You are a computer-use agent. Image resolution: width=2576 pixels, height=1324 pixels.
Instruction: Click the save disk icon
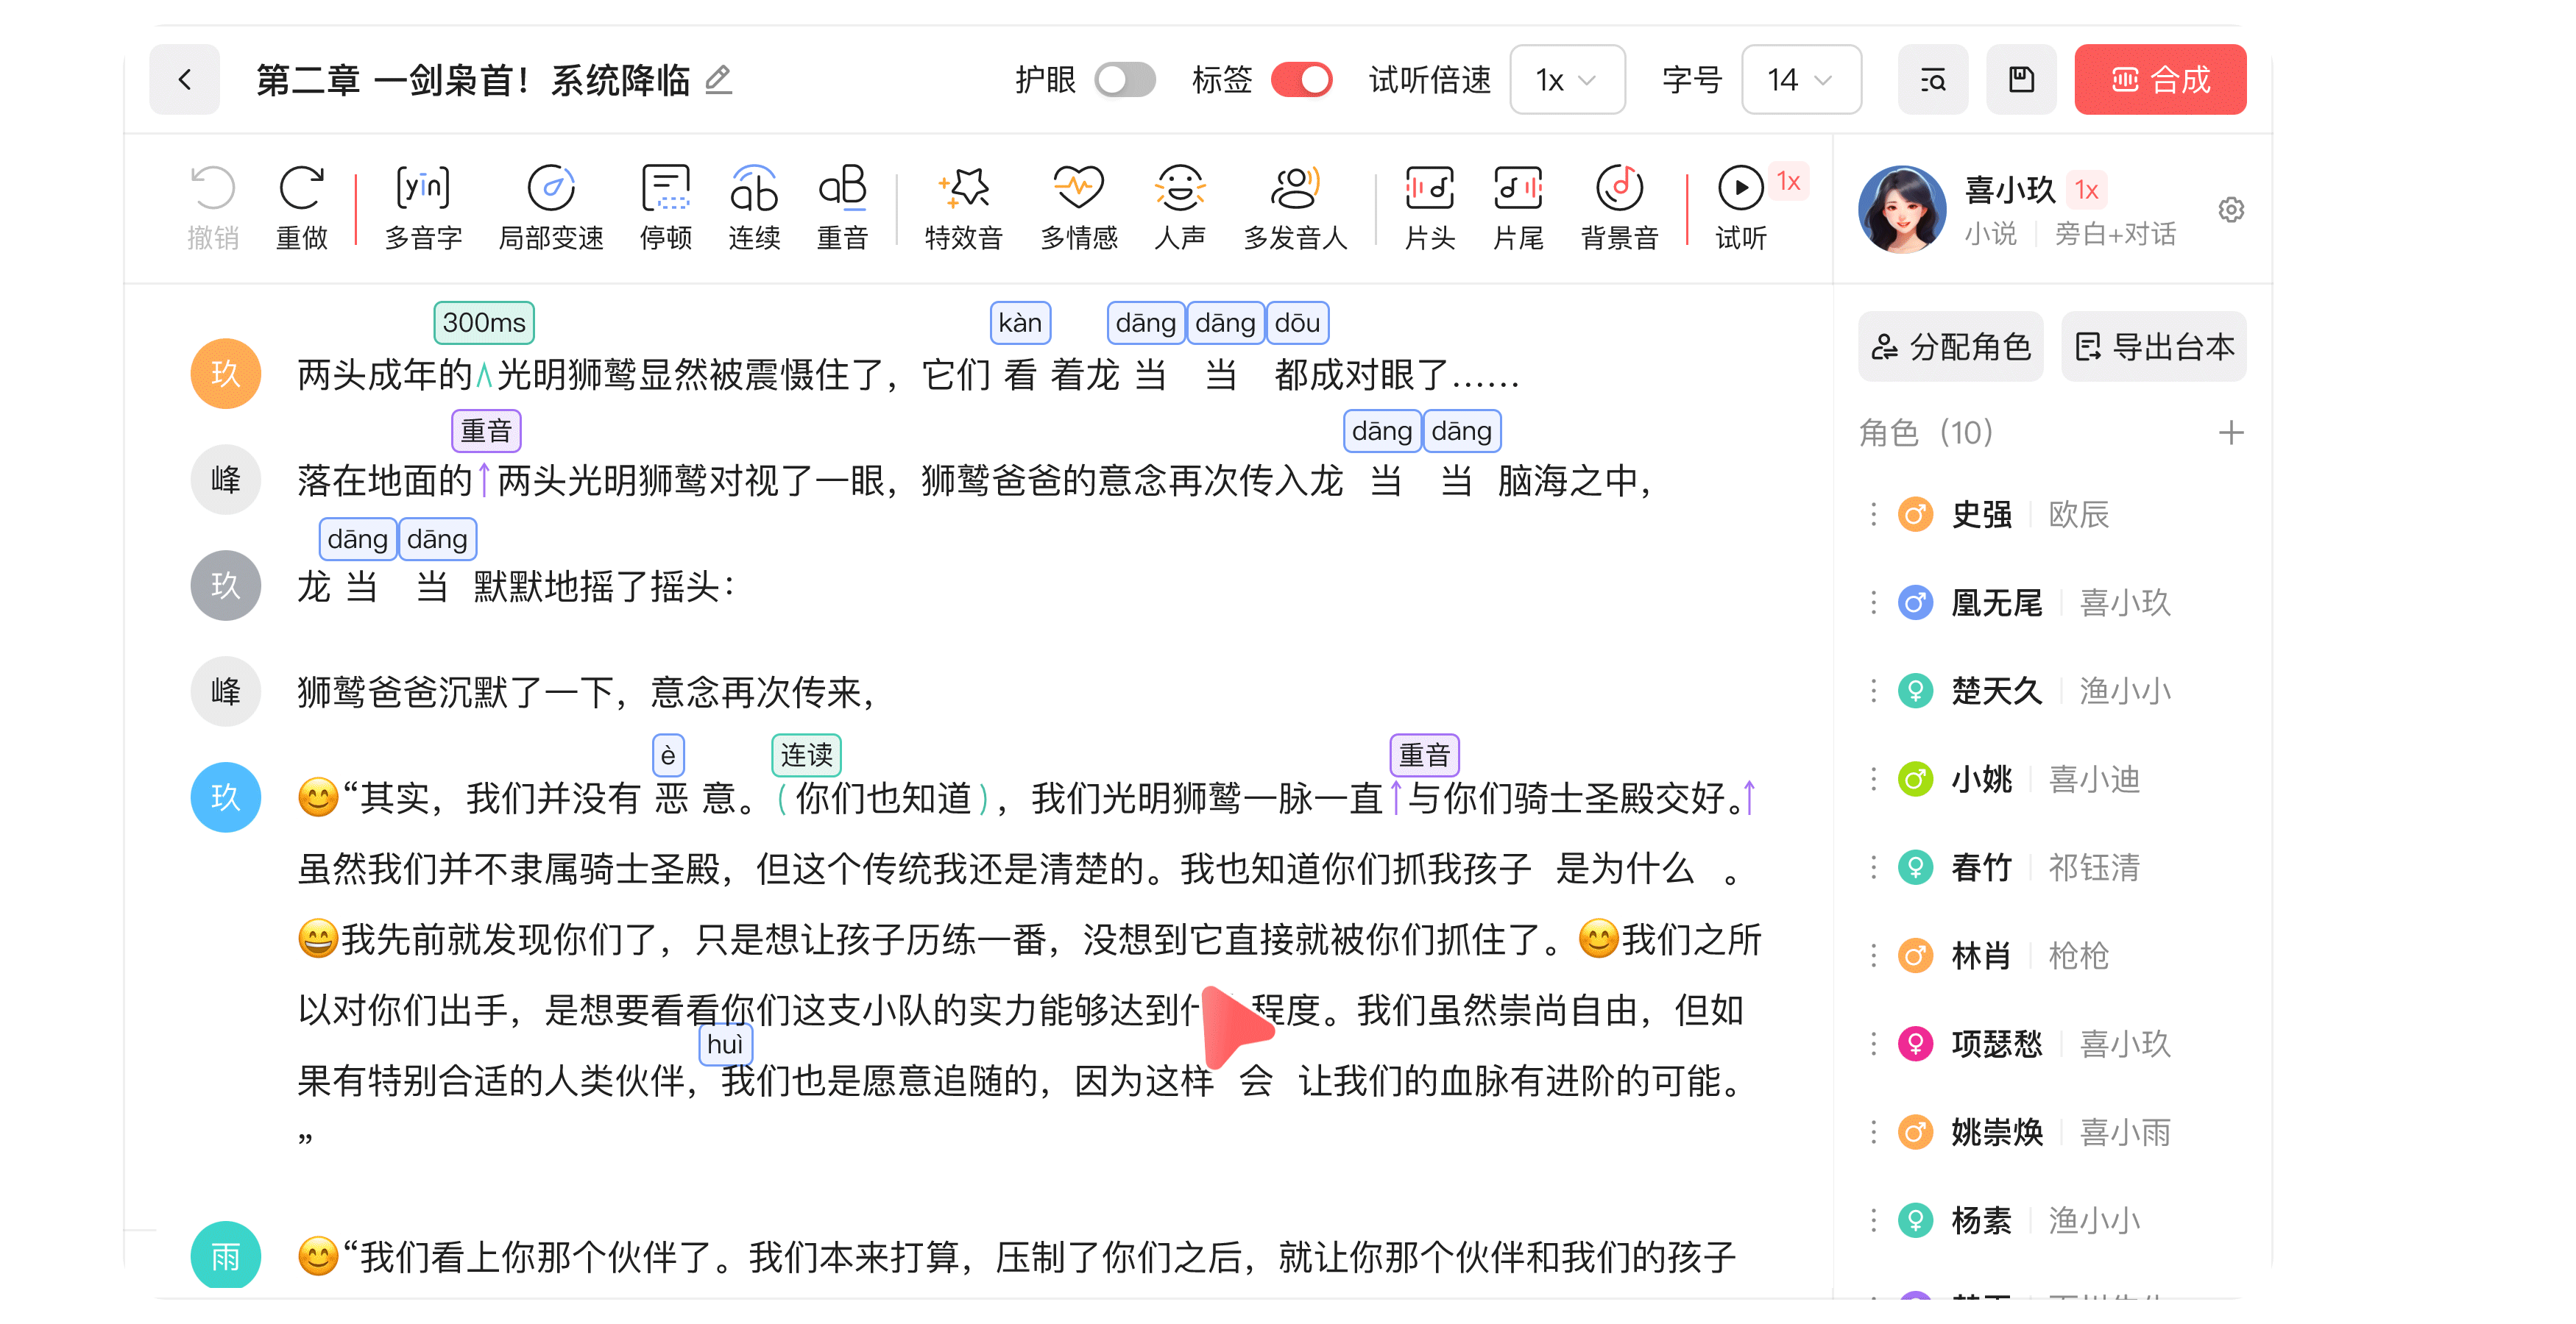click(x=2021, y=79)
